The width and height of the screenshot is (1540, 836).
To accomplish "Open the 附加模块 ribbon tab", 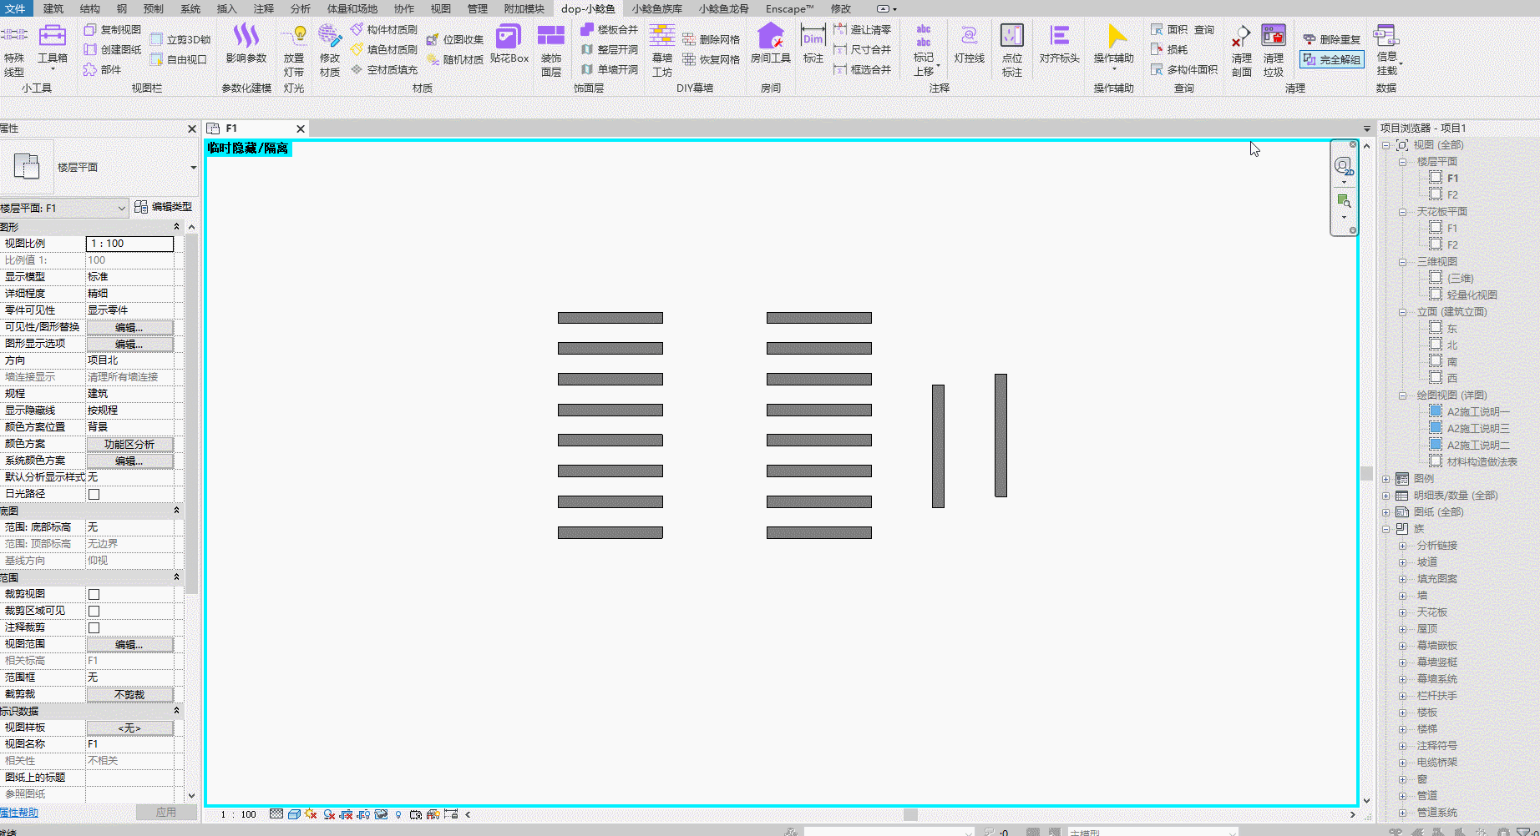I will click(x=524, y=8).
